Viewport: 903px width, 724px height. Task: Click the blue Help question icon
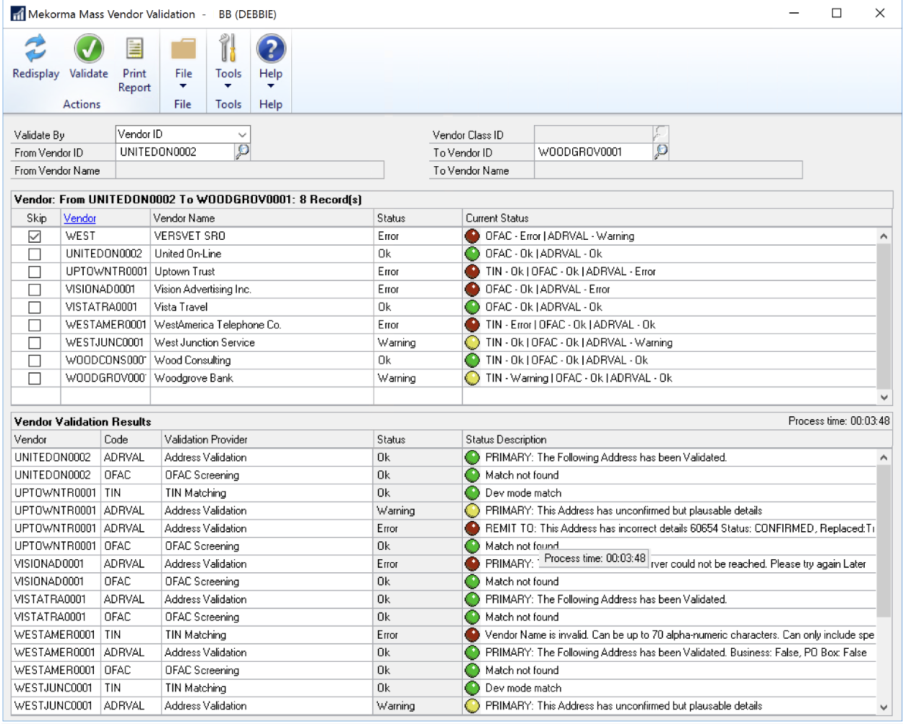click(271, 49)
